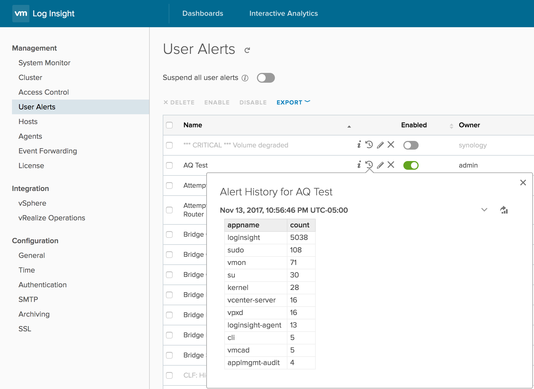Tick the CLF alert row checkbox
The image size is (534, 389).
[169, 375]
